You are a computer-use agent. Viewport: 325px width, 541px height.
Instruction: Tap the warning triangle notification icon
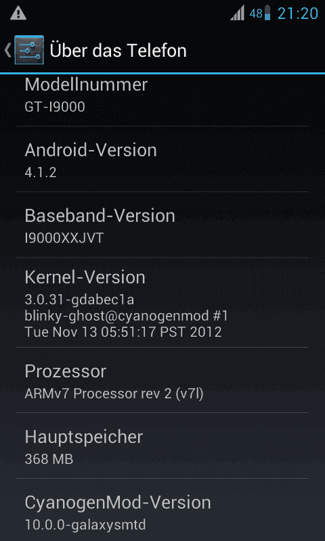[x=18, y=14]
